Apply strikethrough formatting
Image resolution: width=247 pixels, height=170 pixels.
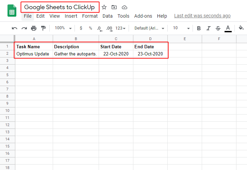pyautogui.click(x=218, y=28)
